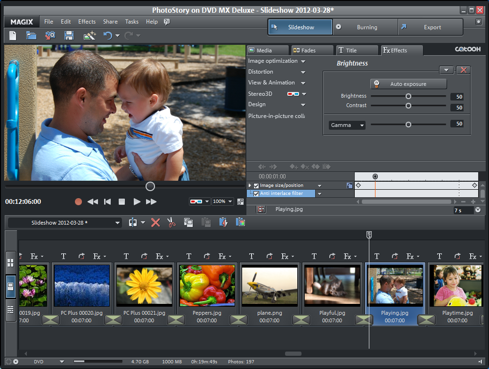Viewport: 489px width, 369px height.
Task: Click the Slideshow mode button
Action: (x=300, y=27)
